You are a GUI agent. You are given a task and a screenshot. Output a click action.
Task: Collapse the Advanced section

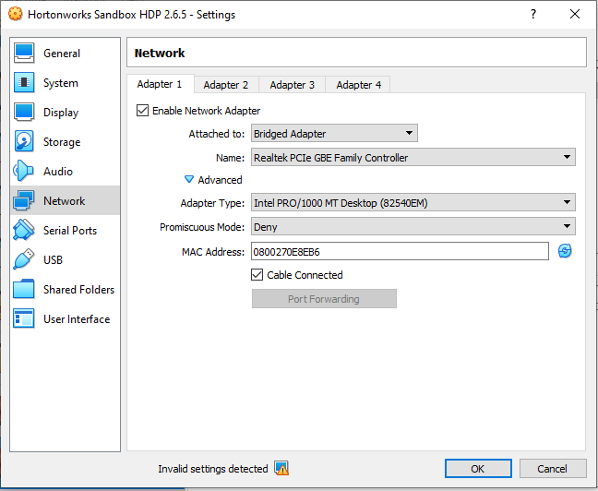pyautogui.click(x=190, y=180)
